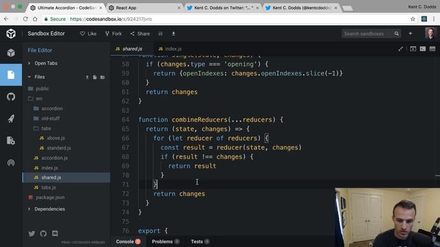This screenshot has width=440, height=247.
Task: Click the browser home icon
Action: [x=35, y=19]
